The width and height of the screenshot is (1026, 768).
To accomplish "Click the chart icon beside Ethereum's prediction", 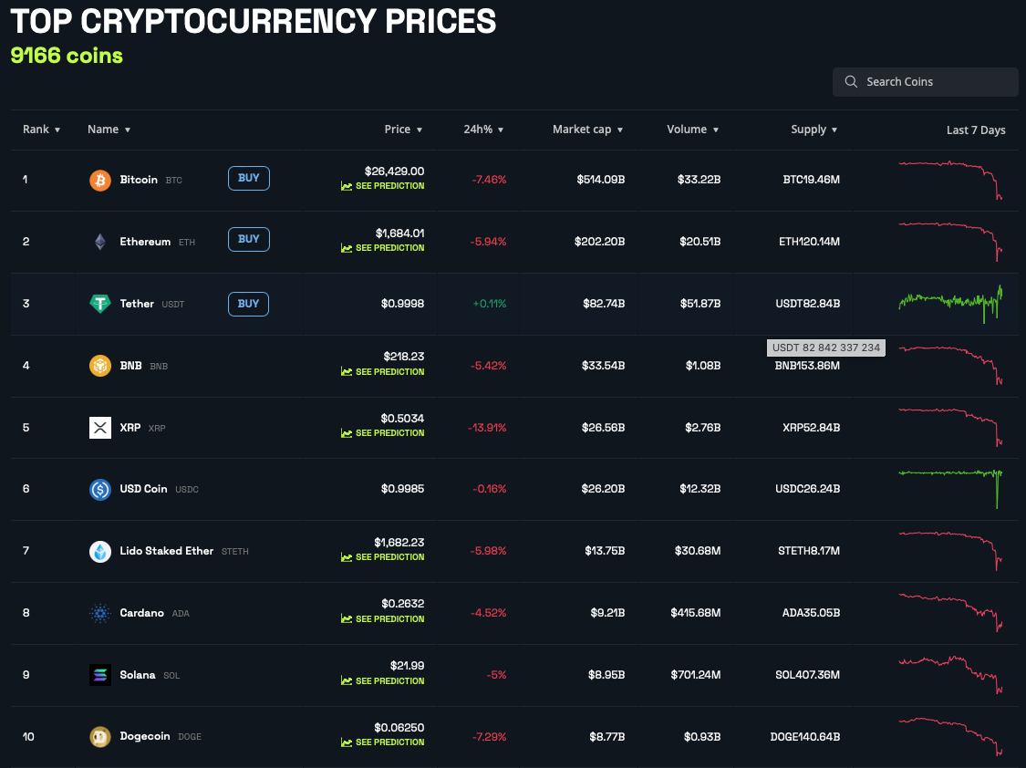I will (x=347, y=248).
